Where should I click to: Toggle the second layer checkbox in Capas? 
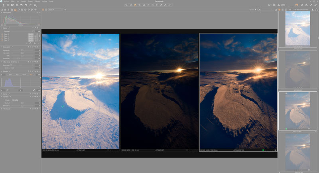pyautogui.click(x=2, y=36)
